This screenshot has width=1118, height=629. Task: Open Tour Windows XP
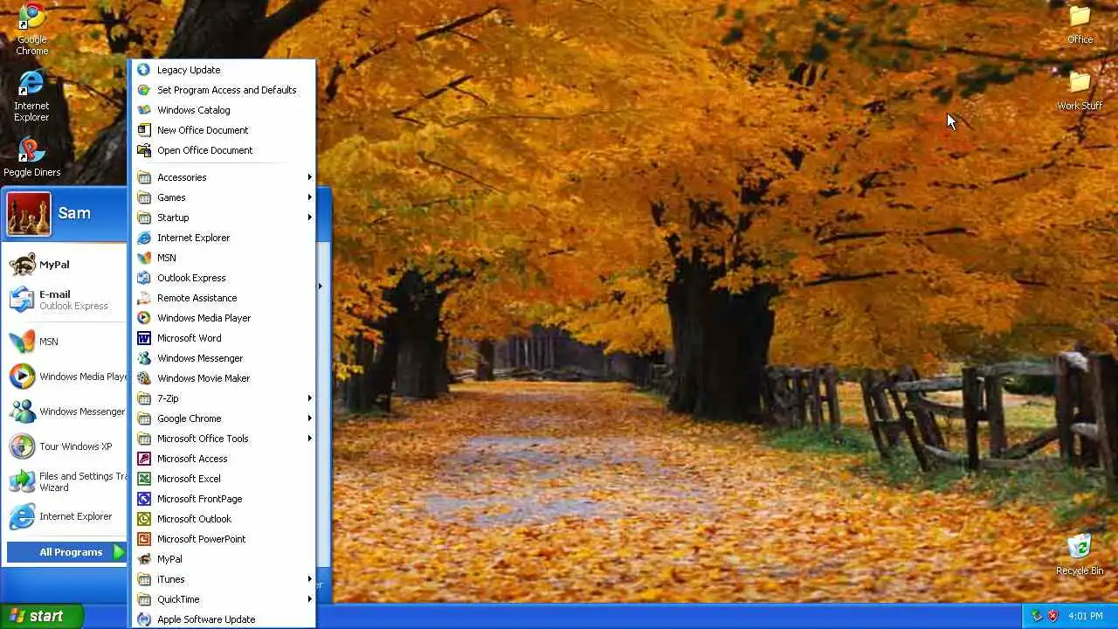pos(66,446)
